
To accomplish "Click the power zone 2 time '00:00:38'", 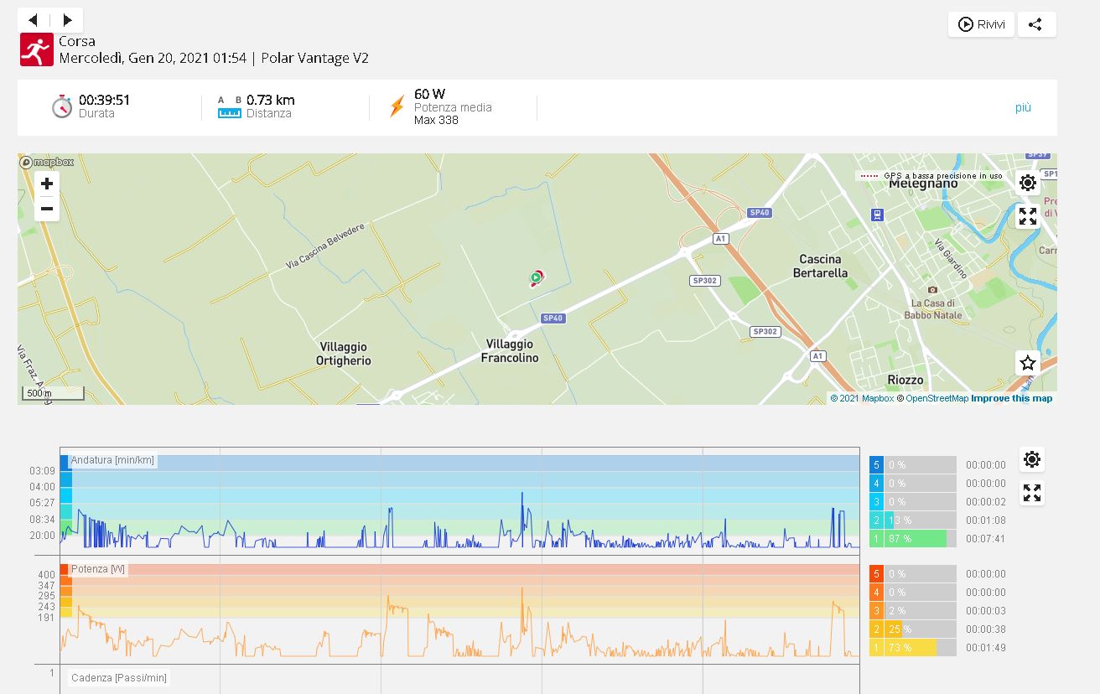I will click(985, 629).
